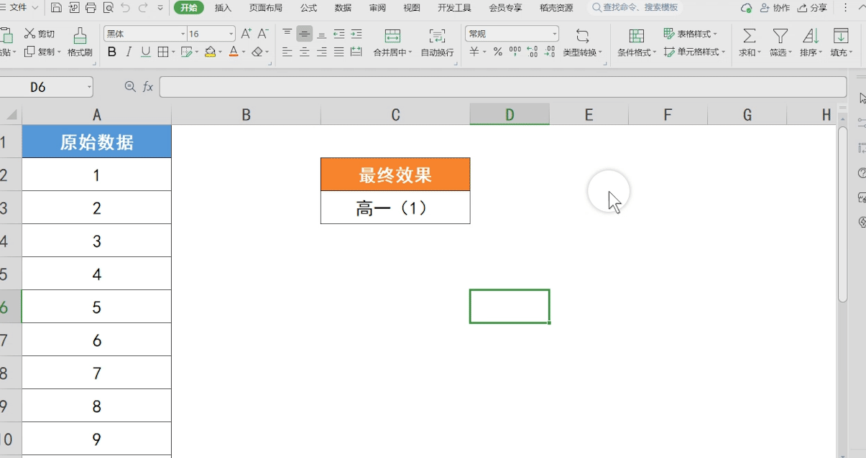Click the Redo arrow

(143, 8)
